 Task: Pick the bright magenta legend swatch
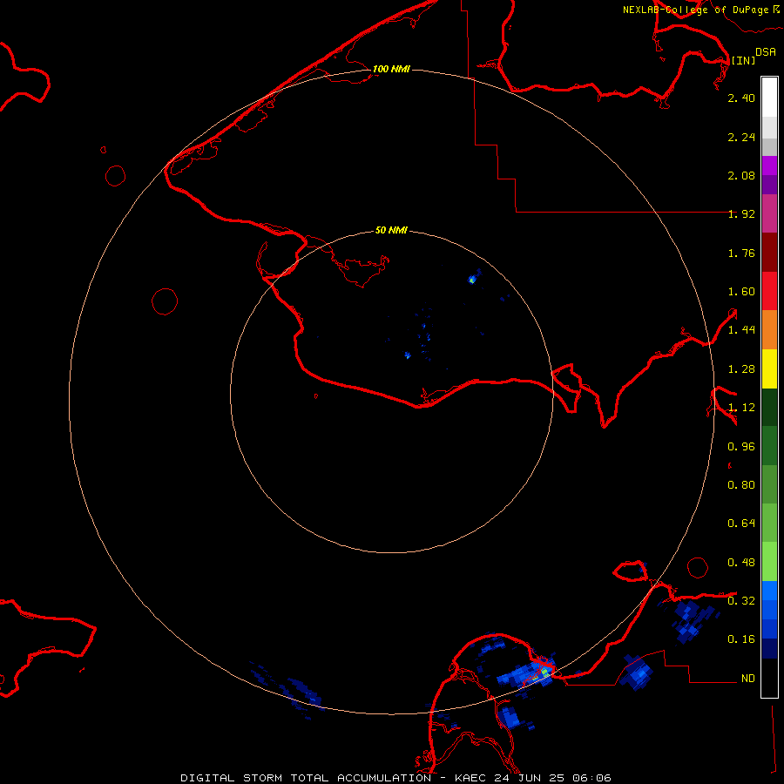pyautogui.click(x=769, y=166)
